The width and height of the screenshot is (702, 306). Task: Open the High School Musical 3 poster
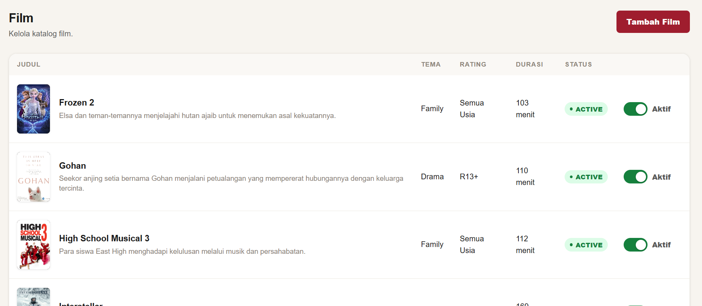pos(33,245)
